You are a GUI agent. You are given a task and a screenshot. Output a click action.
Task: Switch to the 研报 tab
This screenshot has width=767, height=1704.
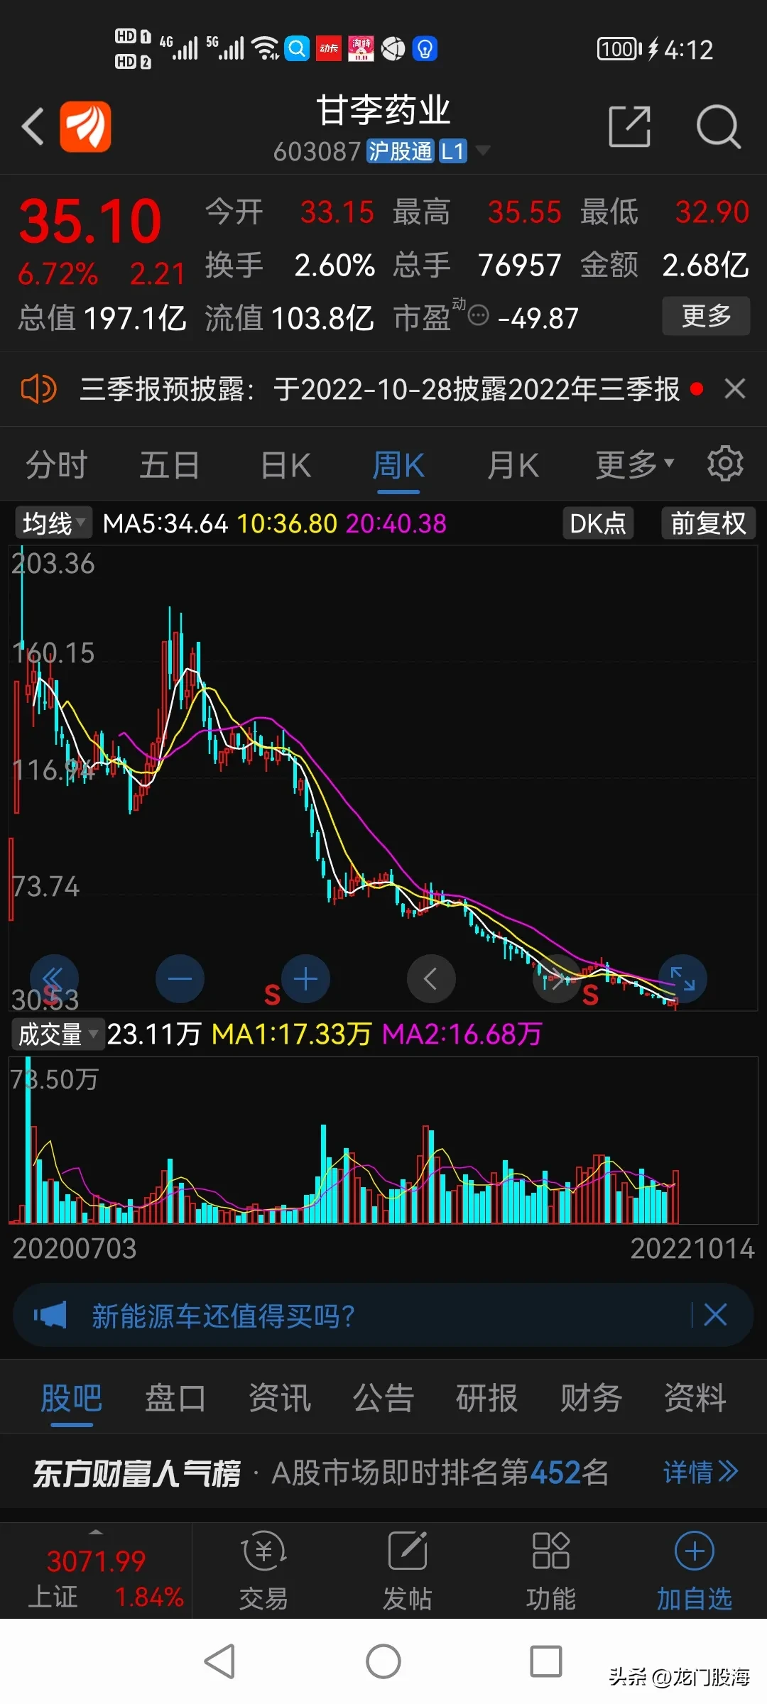pos(486,1399)
